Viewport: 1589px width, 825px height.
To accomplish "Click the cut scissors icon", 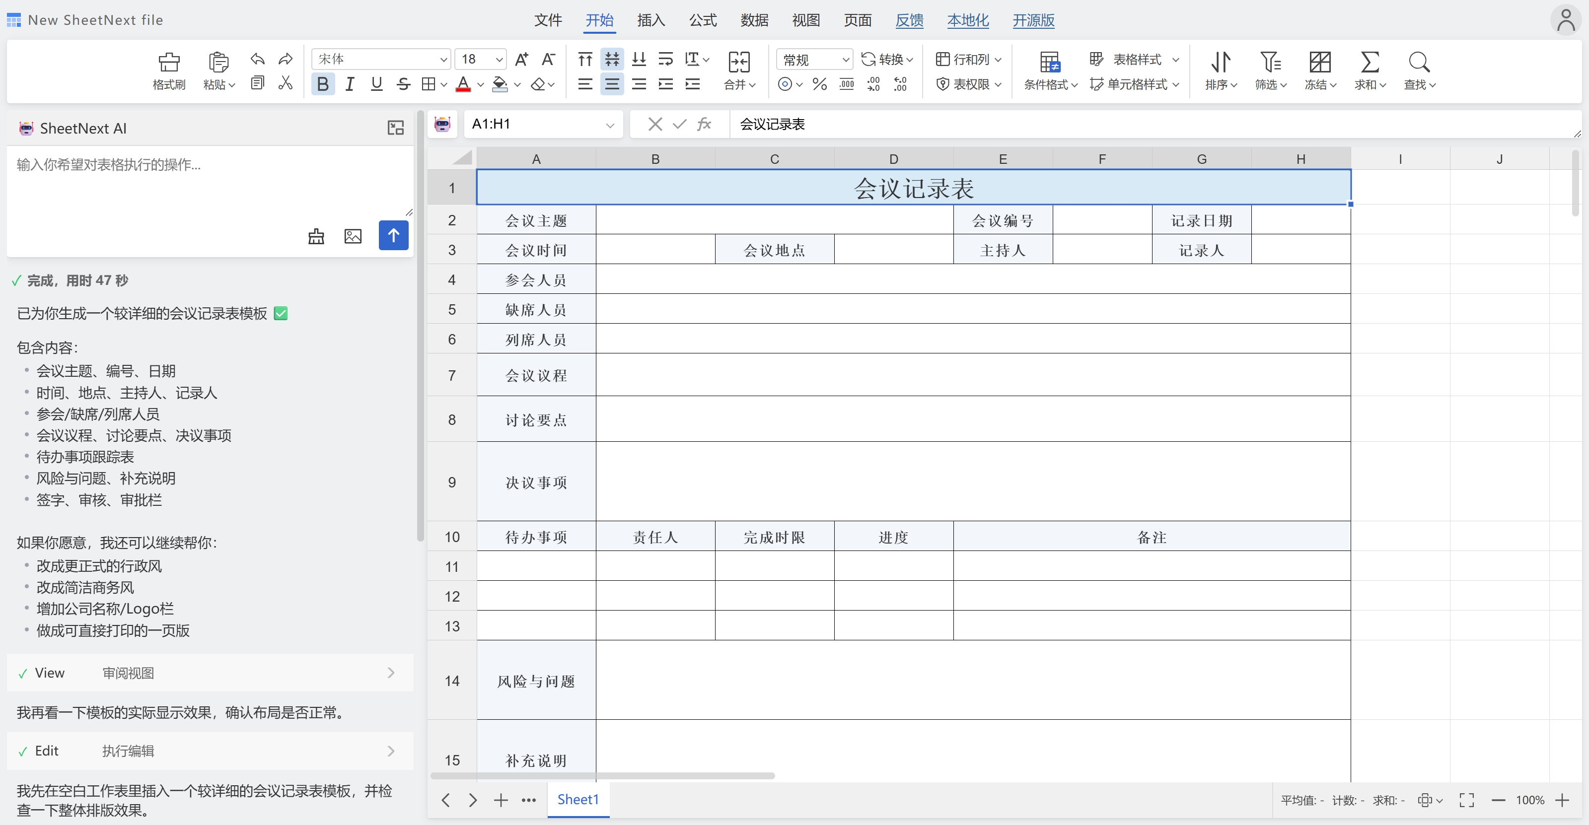I will tap(285, 83).
